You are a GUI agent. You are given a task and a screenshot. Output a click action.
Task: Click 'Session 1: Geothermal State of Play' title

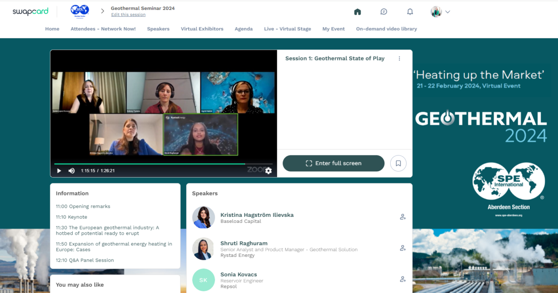(335, 58)
